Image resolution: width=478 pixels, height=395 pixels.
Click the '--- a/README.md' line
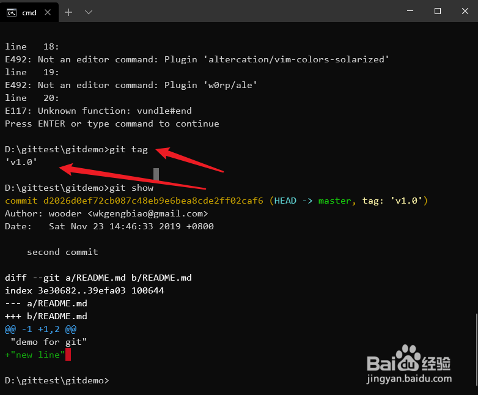(x=46, y=303)
